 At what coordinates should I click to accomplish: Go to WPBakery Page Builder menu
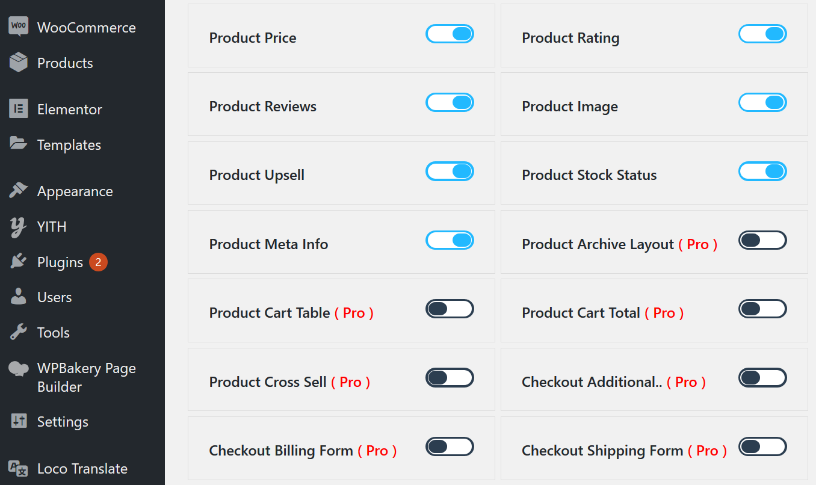(86, 377)
